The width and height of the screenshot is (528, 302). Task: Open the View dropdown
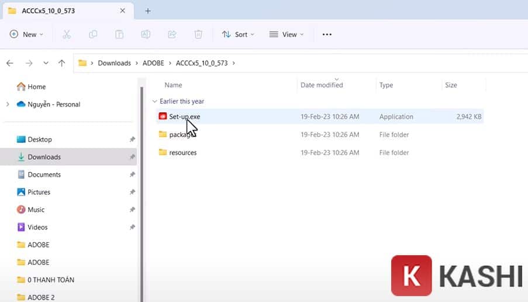coord(287,35)
